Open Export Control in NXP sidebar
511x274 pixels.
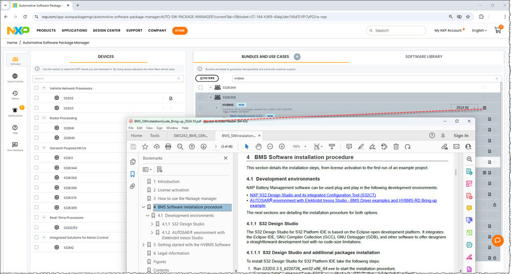click(x=15, y=78)
